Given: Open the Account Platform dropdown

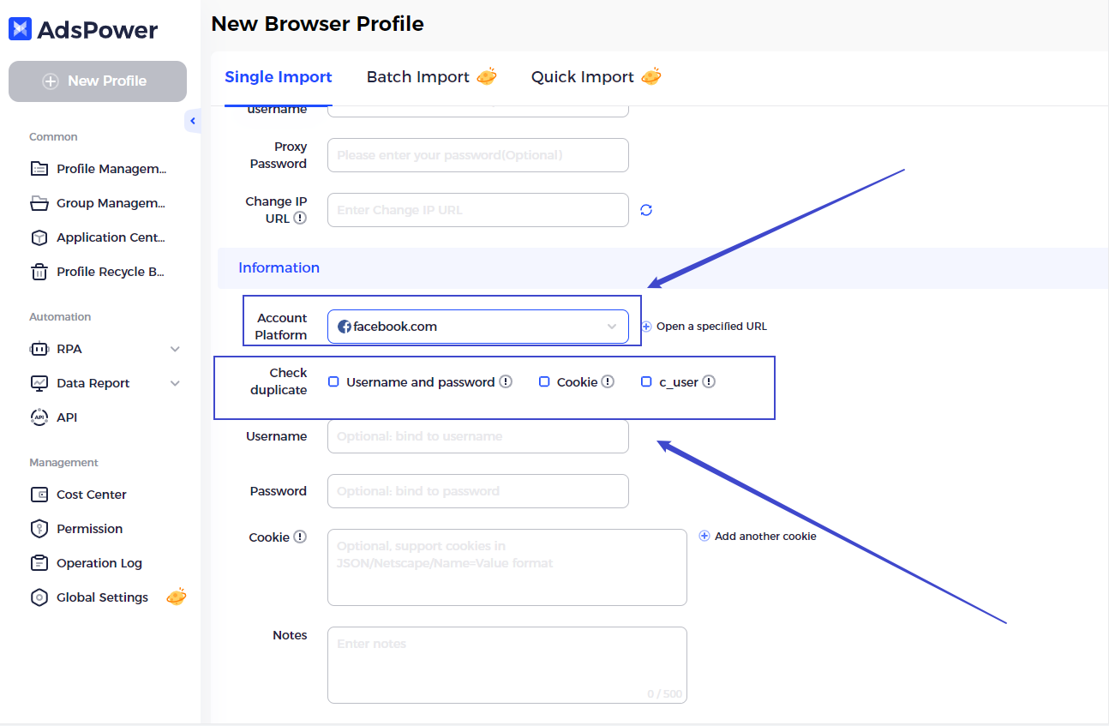Looking at the screenshot, I should 477,327.
